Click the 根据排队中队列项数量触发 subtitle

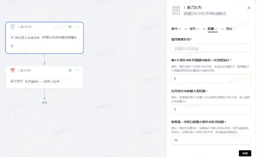[205, 14]
